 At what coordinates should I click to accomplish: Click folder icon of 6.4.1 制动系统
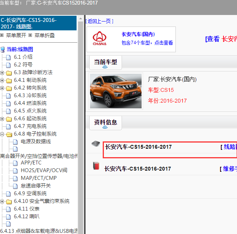[9, 80]
